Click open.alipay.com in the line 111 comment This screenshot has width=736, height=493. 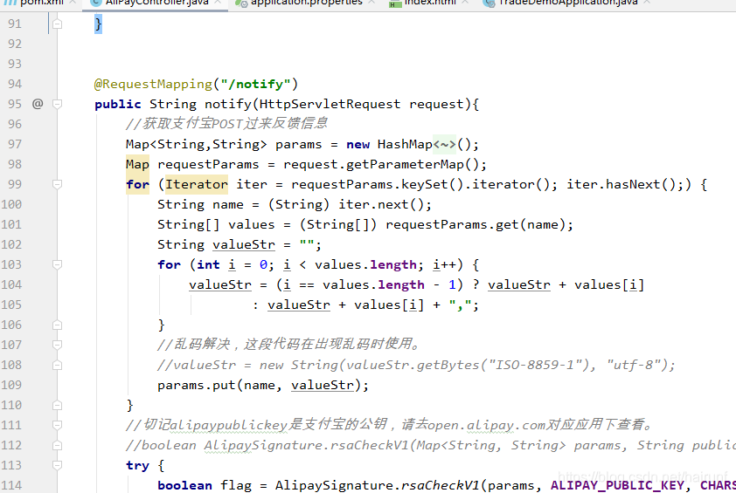coord(486,425)
